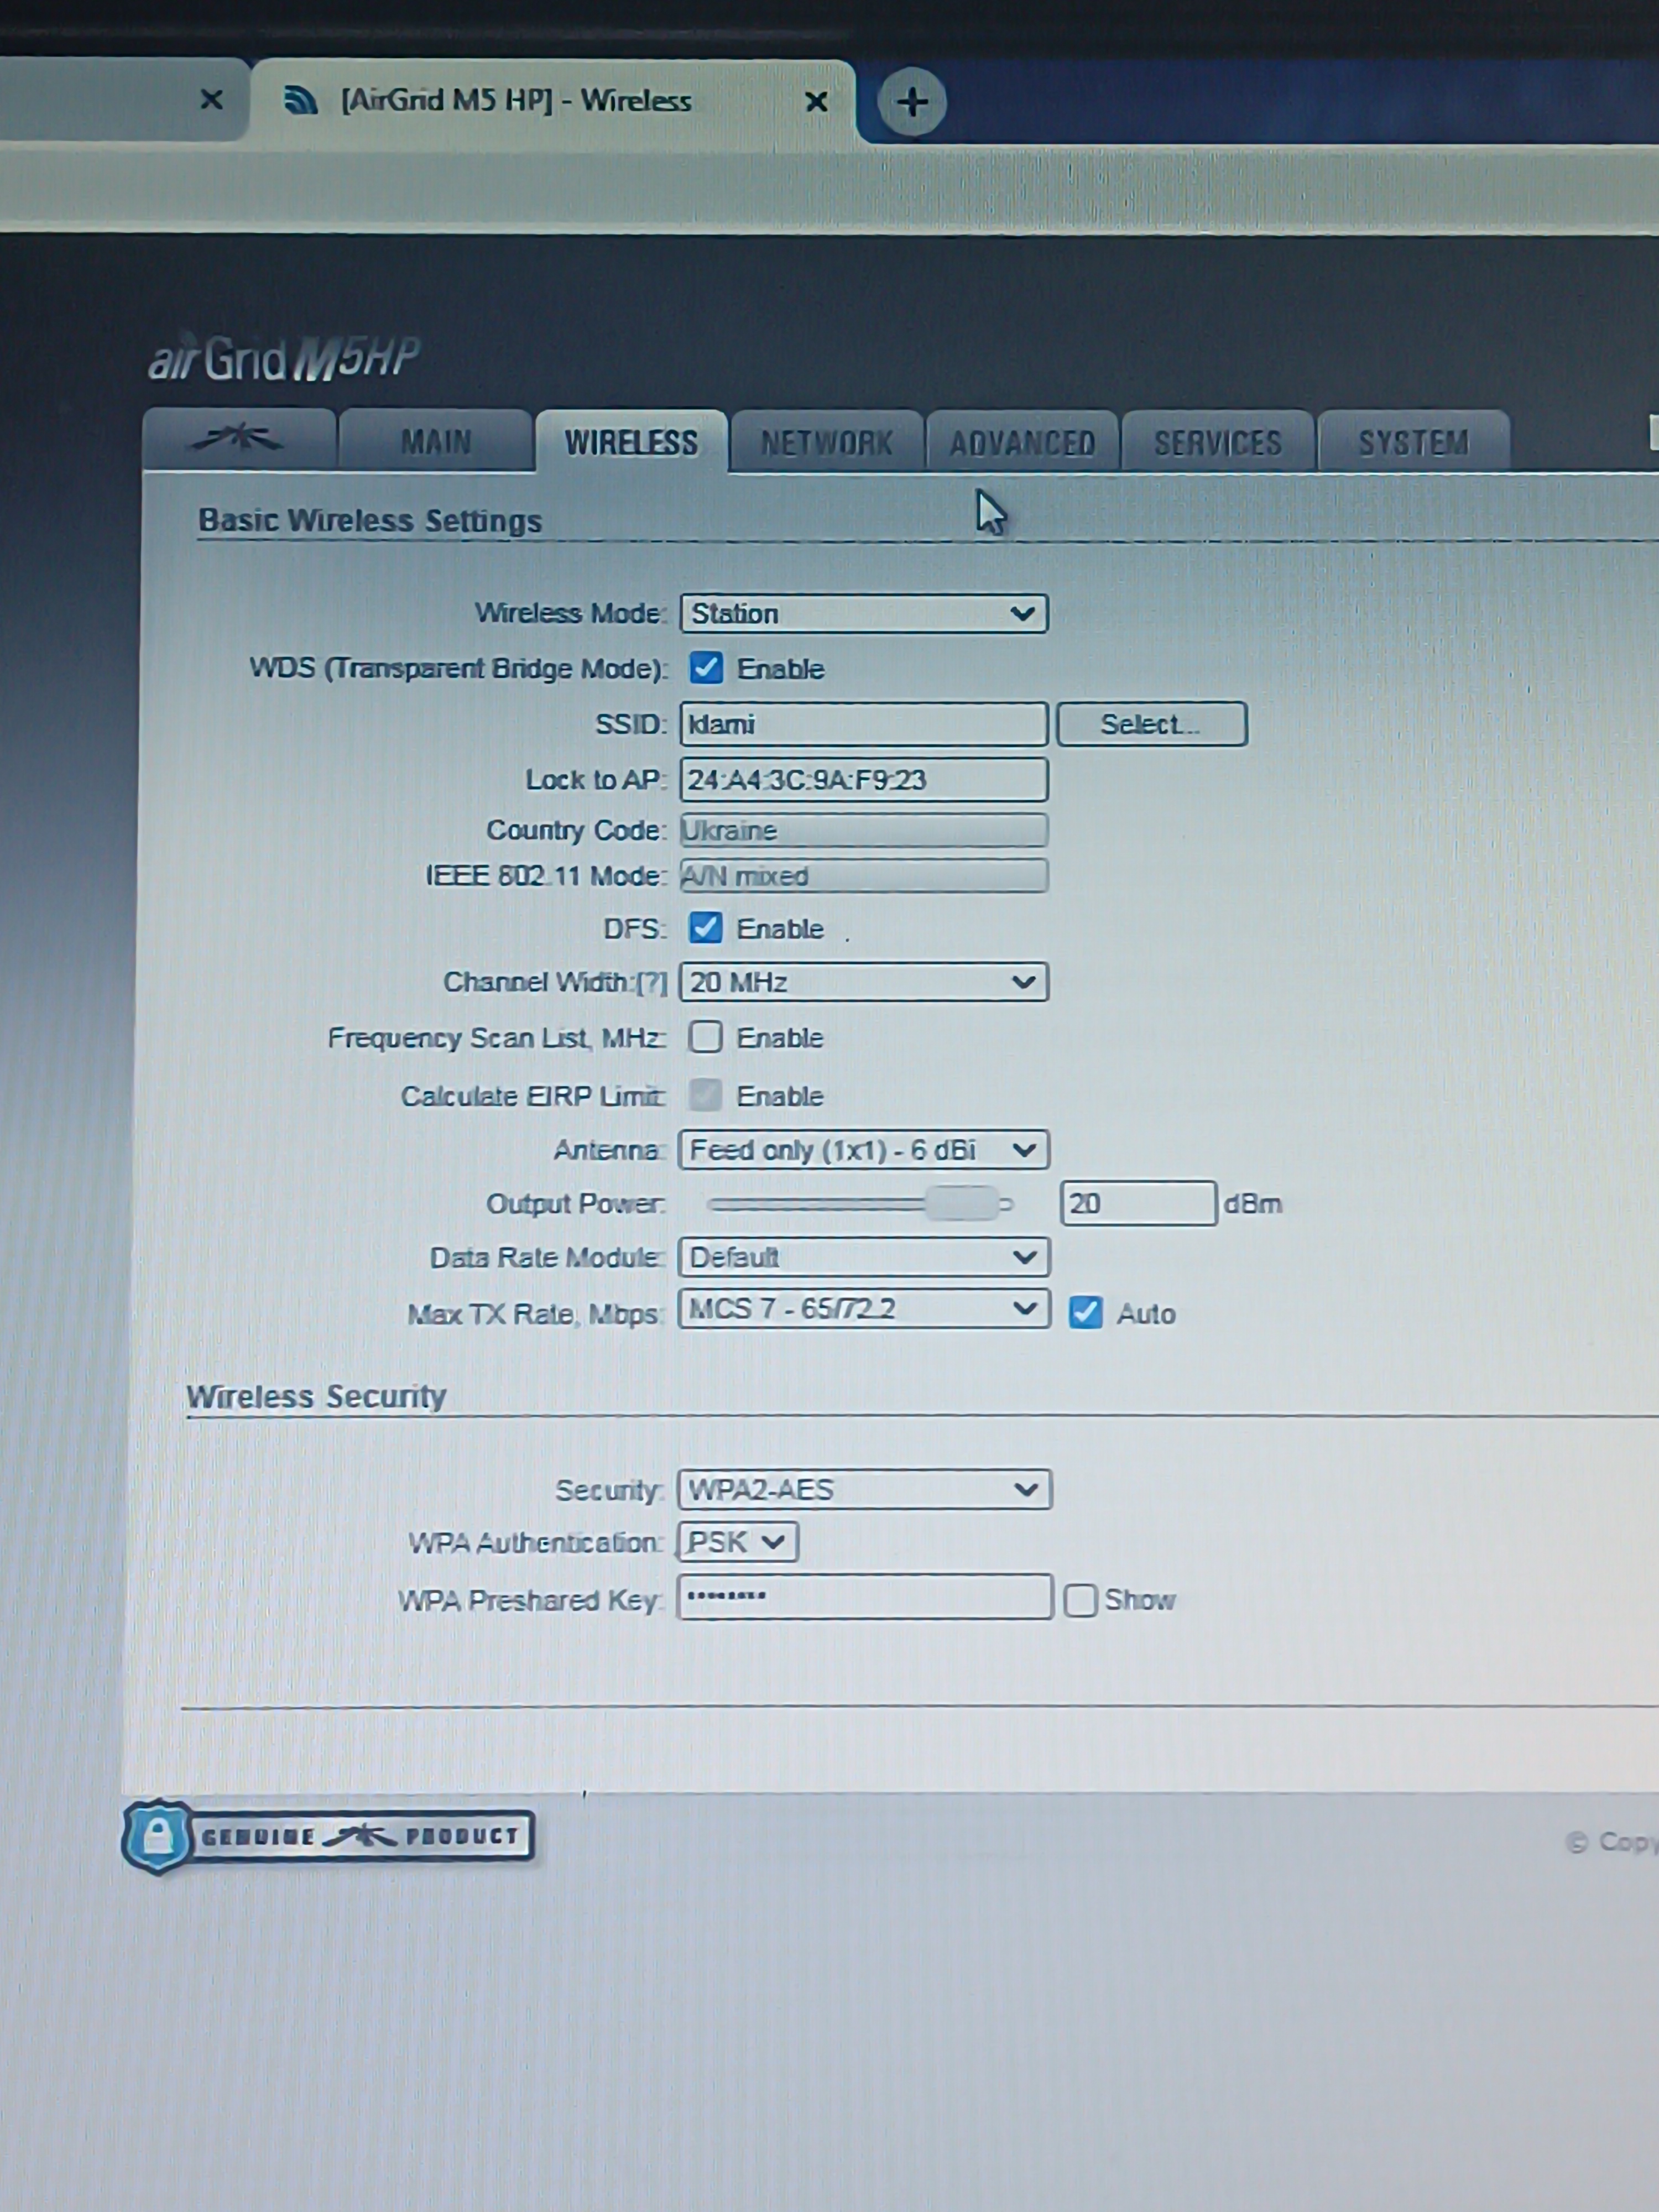Open Antenna dropdown

point(864,1150)
